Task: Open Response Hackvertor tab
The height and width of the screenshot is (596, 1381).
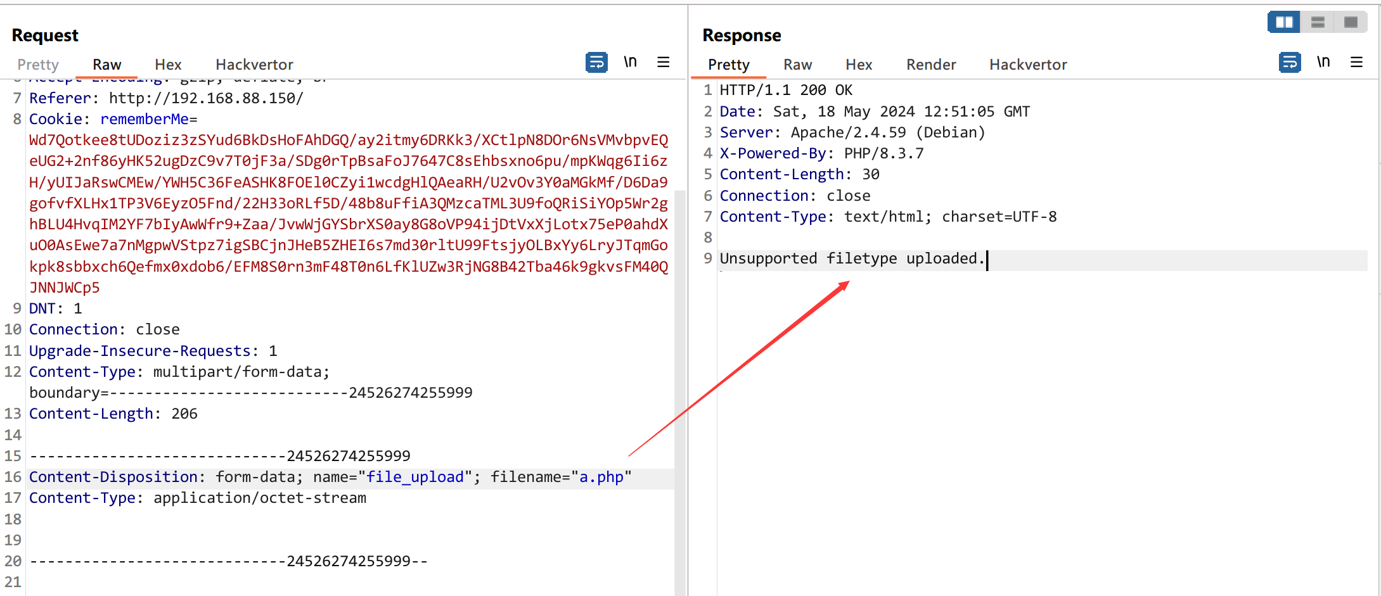Action: click(x=1028, y=65)
